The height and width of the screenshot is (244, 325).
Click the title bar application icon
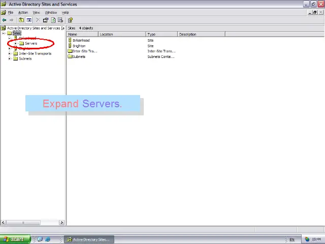tap(4, 4)
